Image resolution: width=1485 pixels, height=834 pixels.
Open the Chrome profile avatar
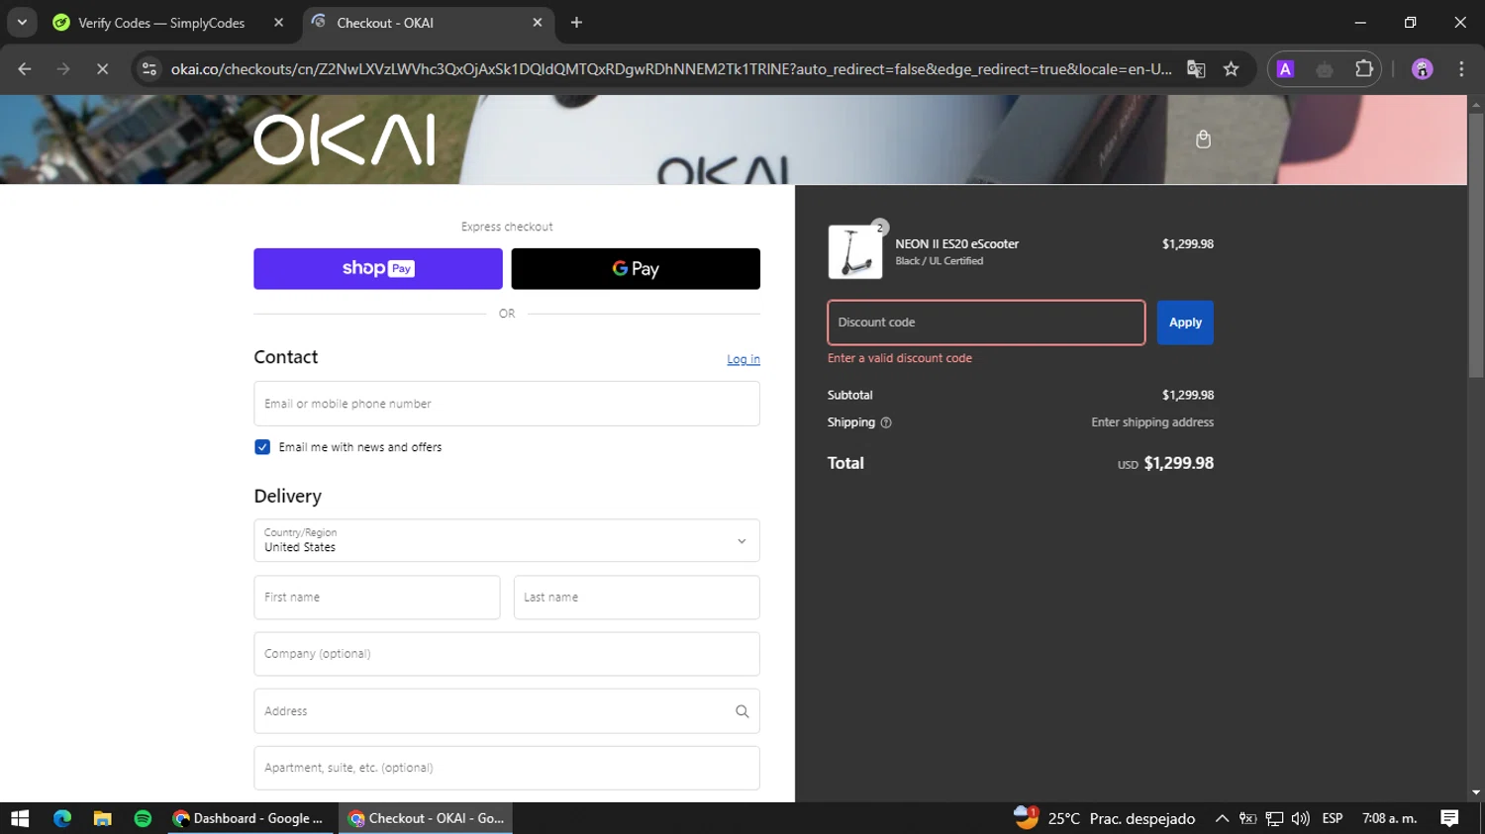tap(1422, 69)
